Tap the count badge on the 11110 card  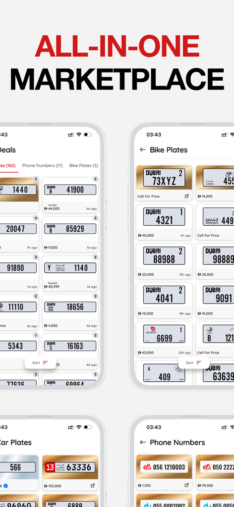36,296
